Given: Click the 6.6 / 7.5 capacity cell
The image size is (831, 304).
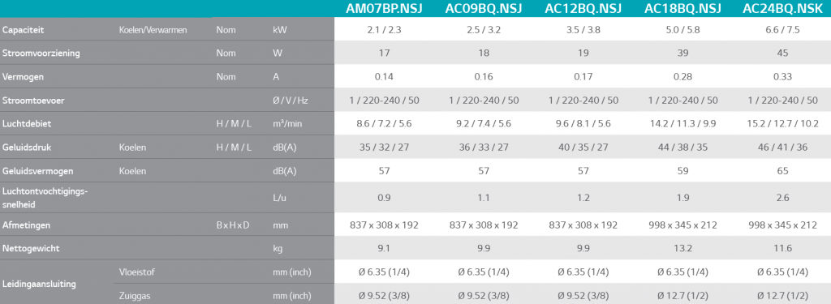Looking at the screenshot, I should 782,30.
